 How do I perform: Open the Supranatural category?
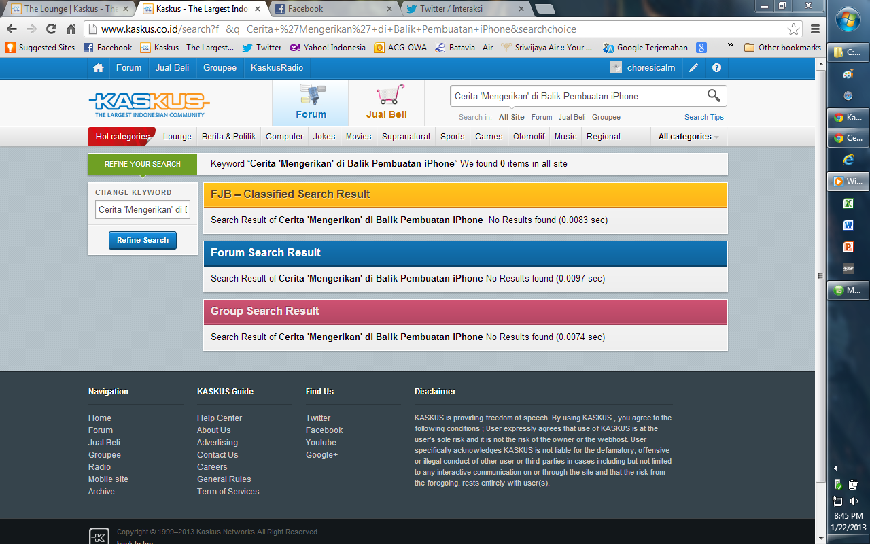click(x=406, y=137)
